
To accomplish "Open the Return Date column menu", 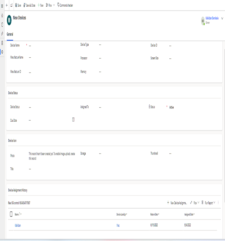I will click(x=155, y=214).
